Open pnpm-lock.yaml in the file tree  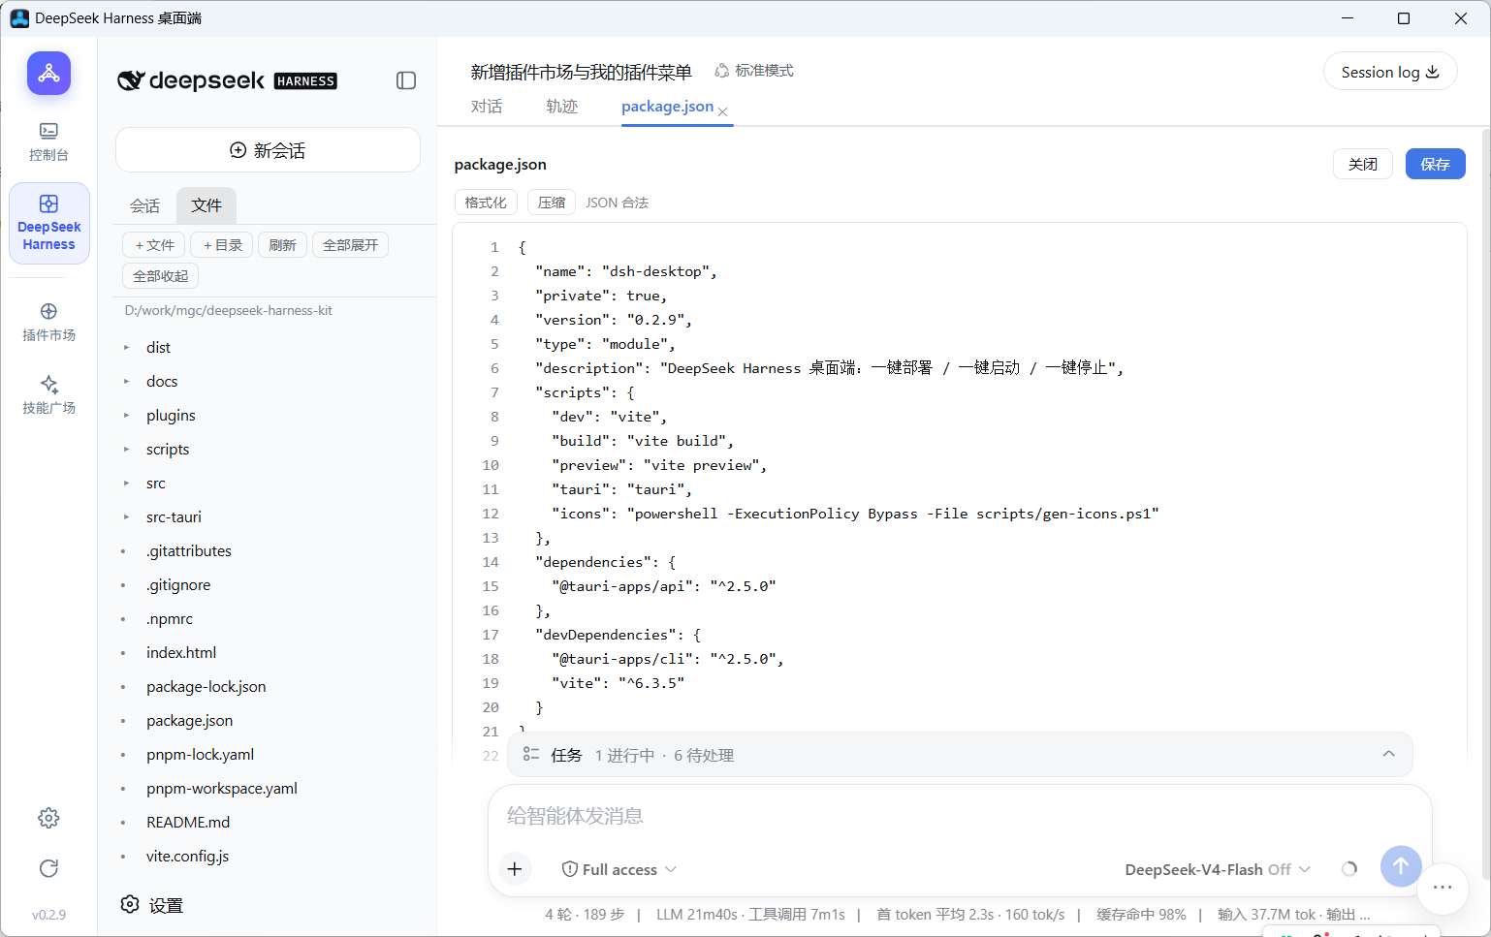point(201,754)
